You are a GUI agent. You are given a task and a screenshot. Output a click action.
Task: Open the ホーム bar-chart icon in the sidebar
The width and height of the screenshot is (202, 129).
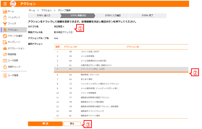(x=5, y=11)
